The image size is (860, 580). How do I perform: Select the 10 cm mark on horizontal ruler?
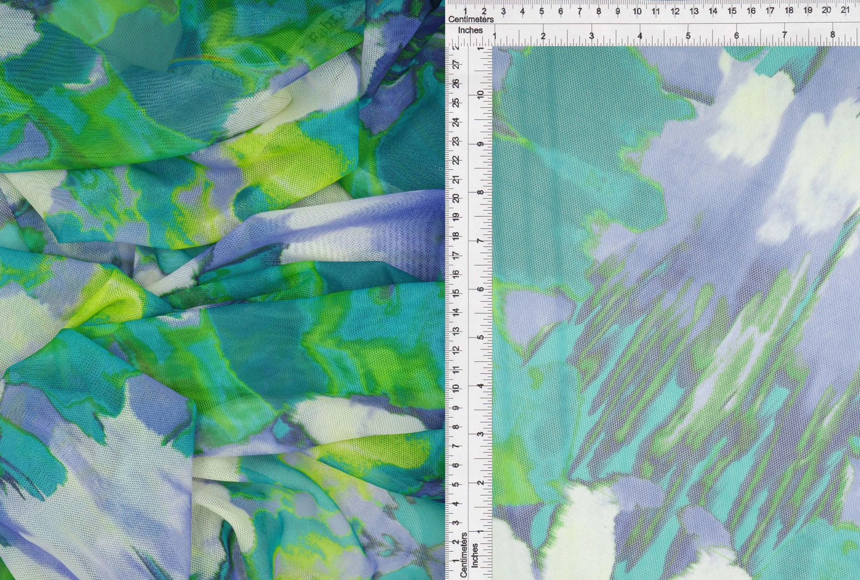636,11
